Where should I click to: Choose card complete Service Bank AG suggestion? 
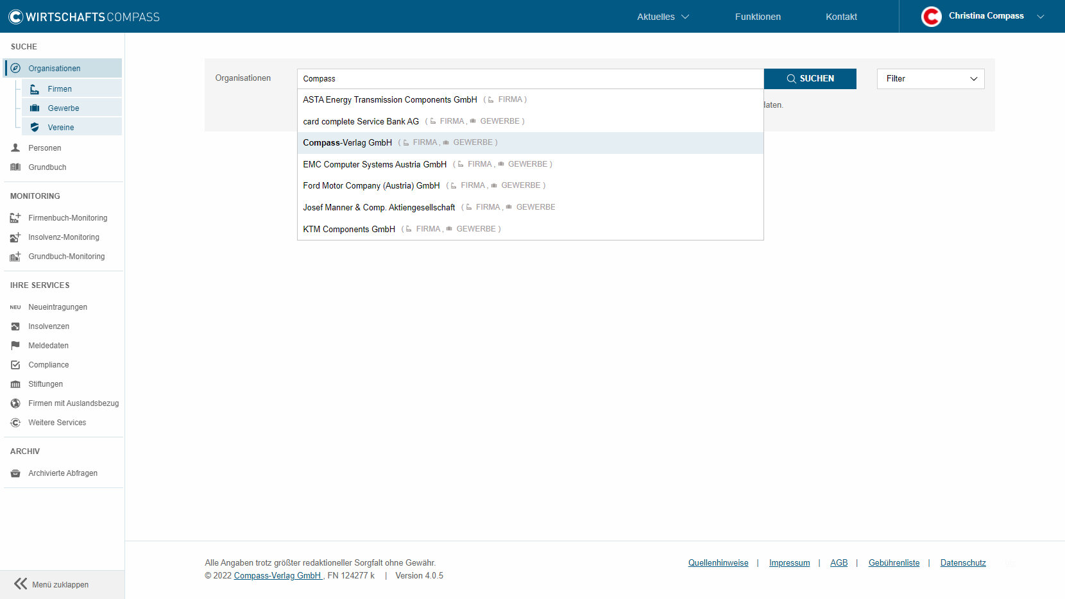click(x=531, y=121)
